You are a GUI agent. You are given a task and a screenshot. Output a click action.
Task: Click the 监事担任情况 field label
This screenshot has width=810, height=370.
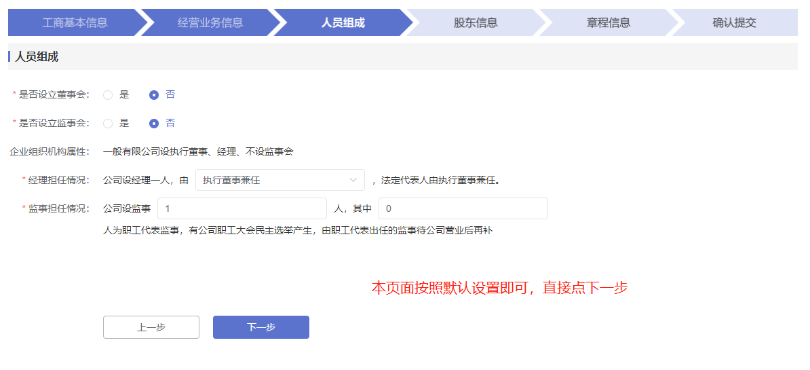click(59, 208)
